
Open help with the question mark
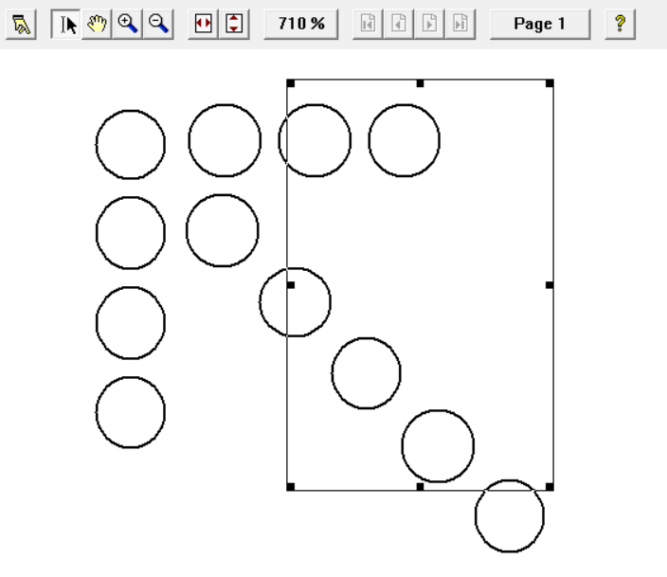[621, 24]
